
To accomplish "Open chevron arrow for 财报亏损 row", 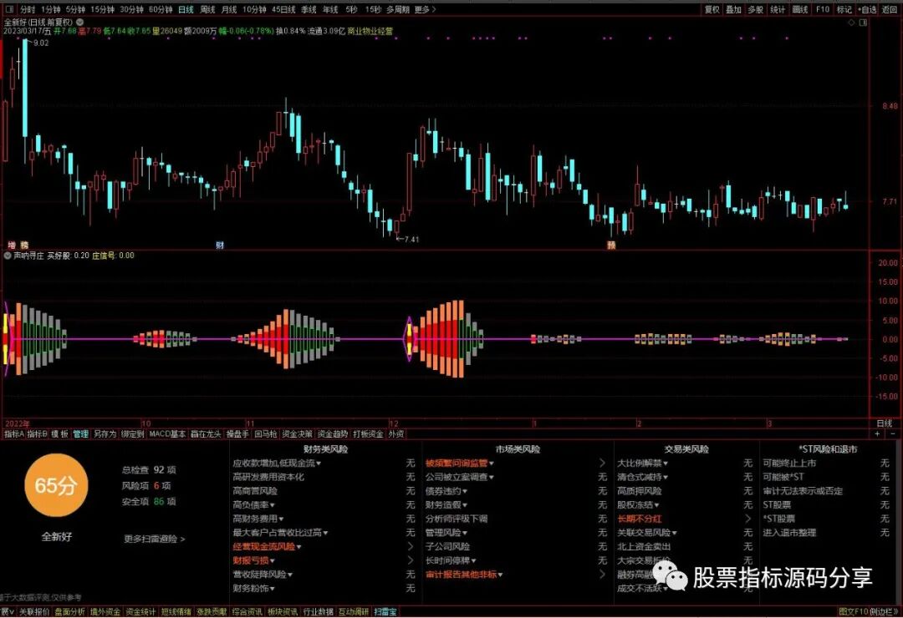I will pyautogui.click(x=411, y=560).
